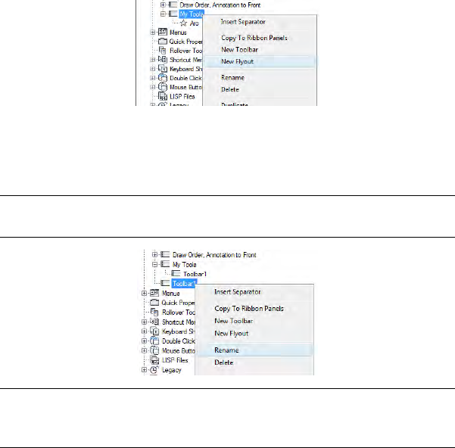Screen dimensions: 455x448
Task: Expand the Legacy node in lower screenshot
Action: [x=144, y=370]
